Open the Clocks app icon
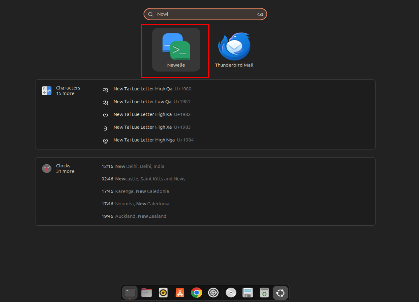 tap(47, 169)
